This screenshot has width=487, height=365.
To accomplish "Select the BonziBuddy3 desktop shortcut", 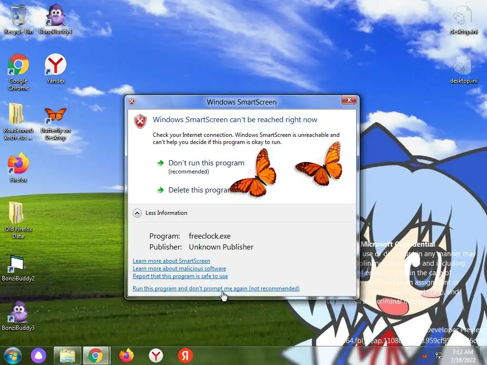I will [18, 316].
